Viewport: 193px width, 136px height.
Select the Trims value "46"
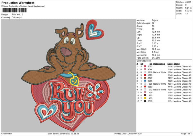pos(153,29)
